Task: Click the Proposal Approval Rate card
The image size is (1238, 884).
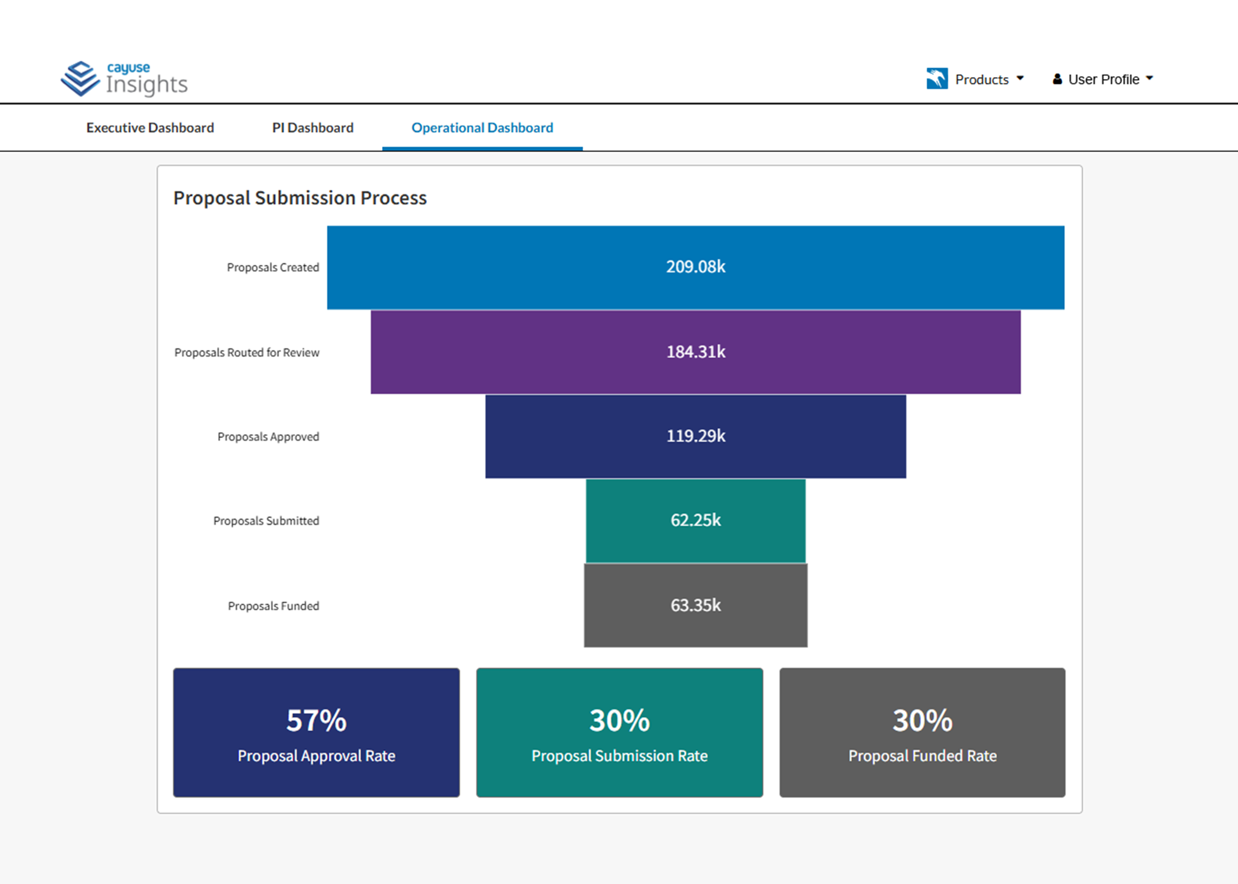Action: [316, 733]
